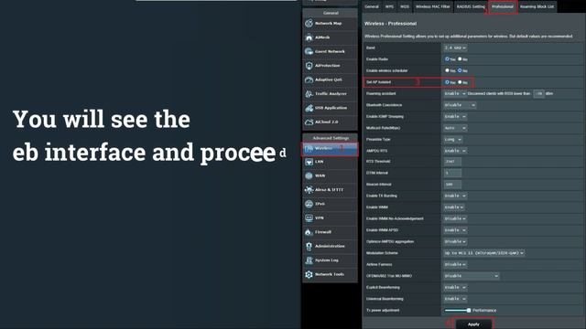Set Enable wireless scheduler to No
Image resolution: width=586 pixels, height=329 pixels.
[x=460, y=70]
